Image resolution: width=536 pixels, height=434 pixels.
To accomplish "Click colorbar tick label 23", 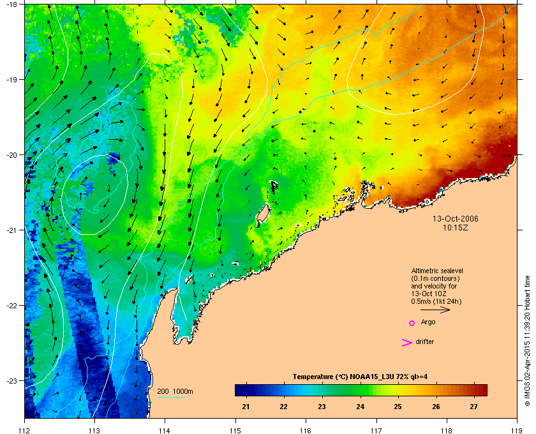I will (322, 407).
